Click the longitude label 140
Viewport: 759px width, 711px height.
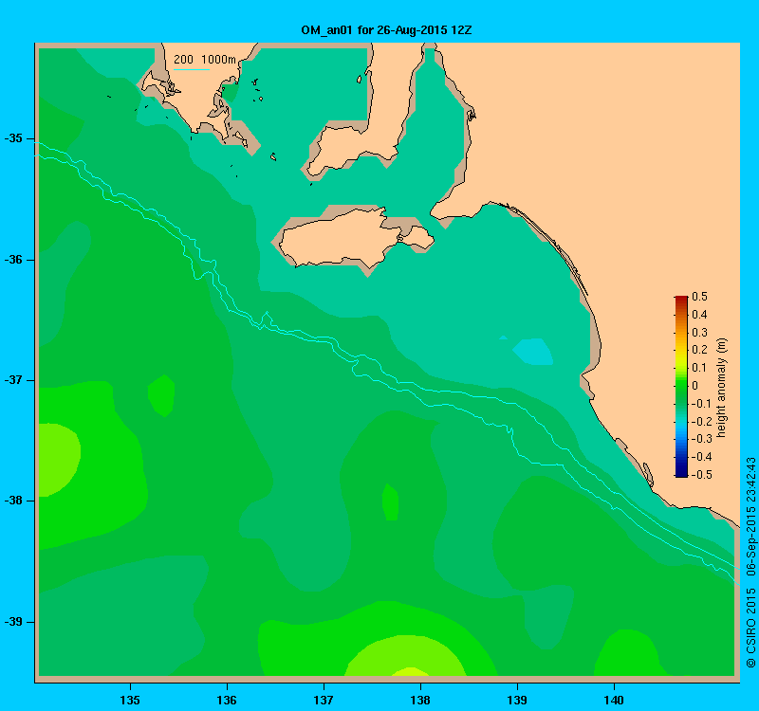614,700
